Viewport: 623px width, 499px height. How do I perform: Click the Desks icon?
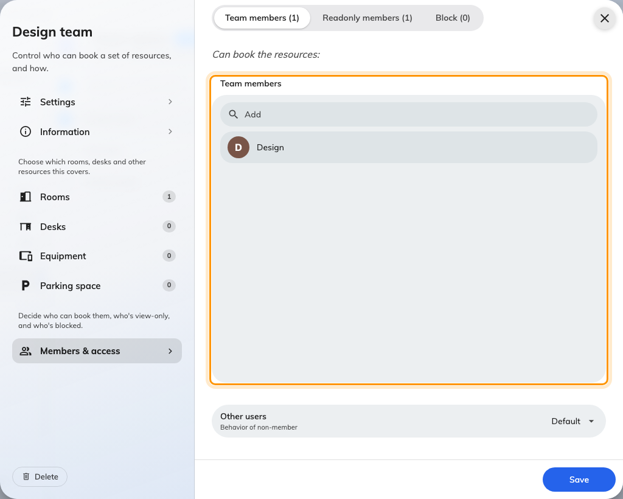point(26,226)
